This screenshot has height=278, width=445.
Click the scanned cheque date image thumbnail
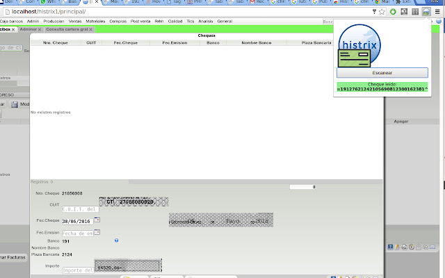coord(221,220)
